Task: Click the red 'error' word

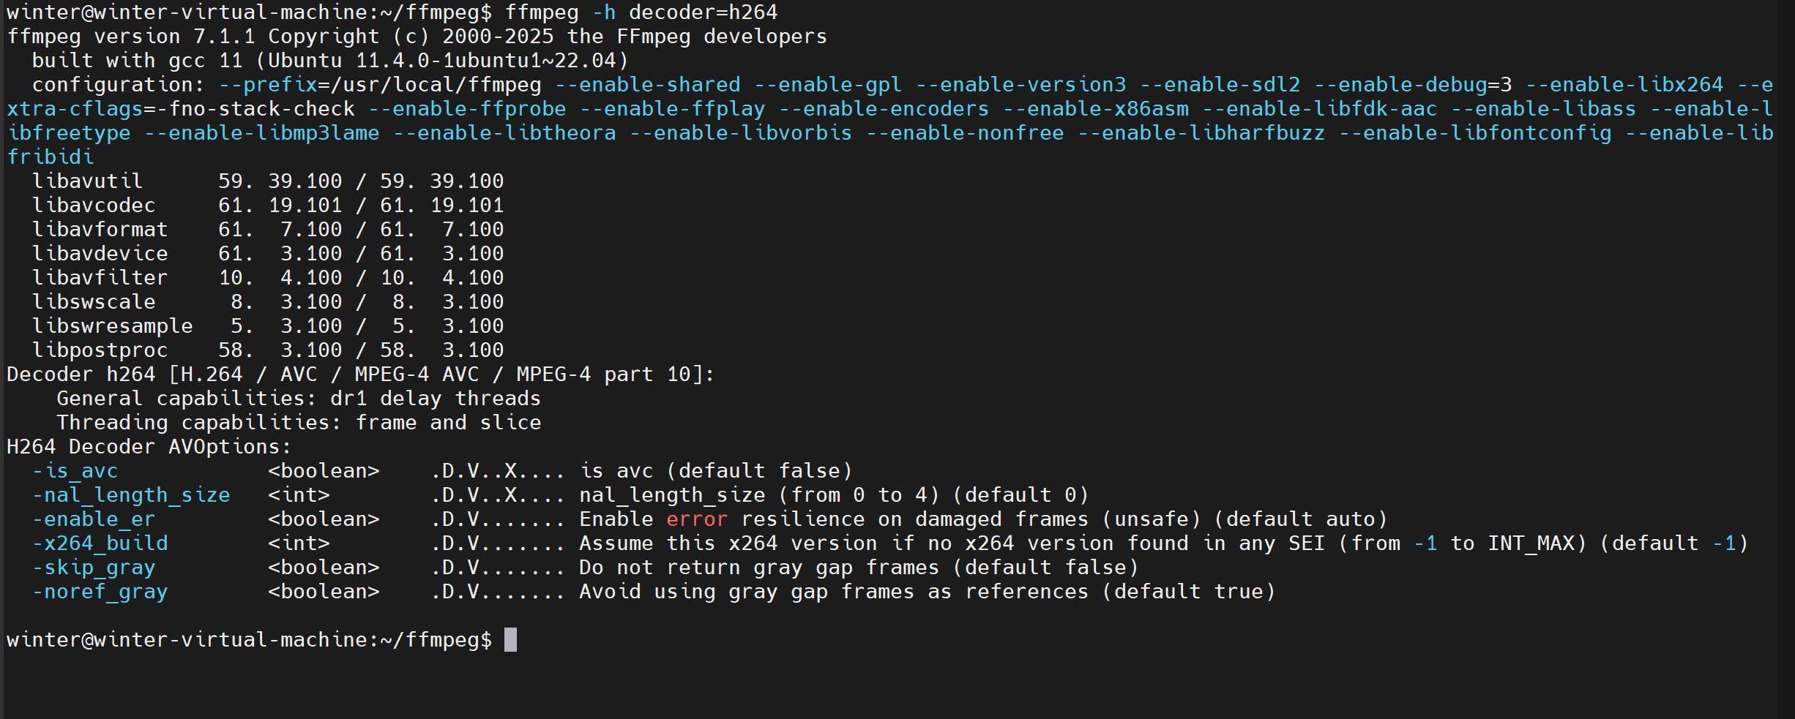Action: pyautogui.click(x=697, y=519)
